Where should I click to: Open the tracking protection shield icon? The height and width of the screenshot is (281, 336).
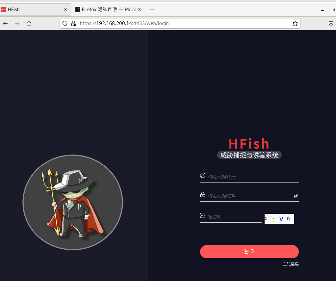point(65,23)
